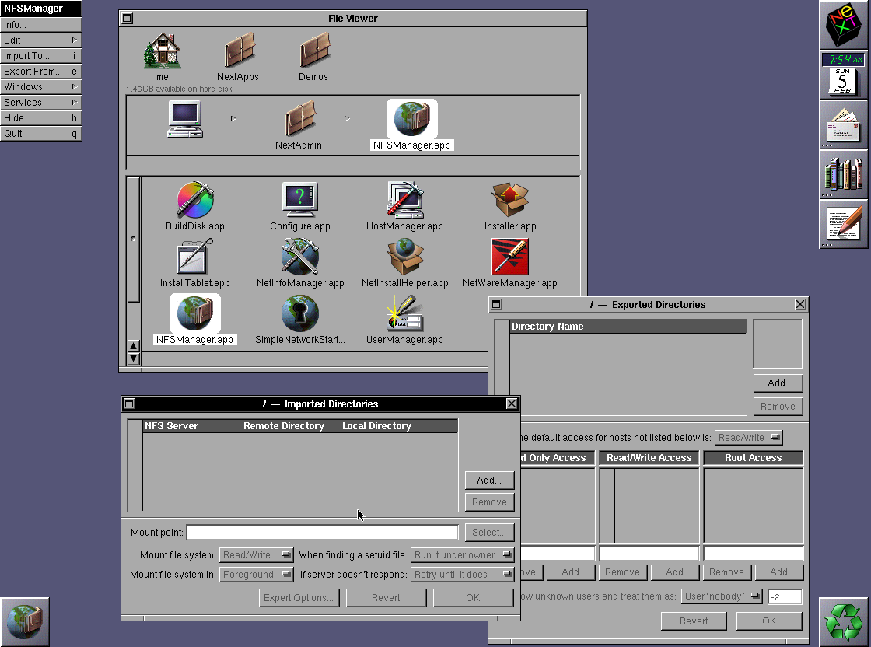Click Revert in Exported Directories
The width and height of the screenshot is (871, 647).
tap(694, 621)
